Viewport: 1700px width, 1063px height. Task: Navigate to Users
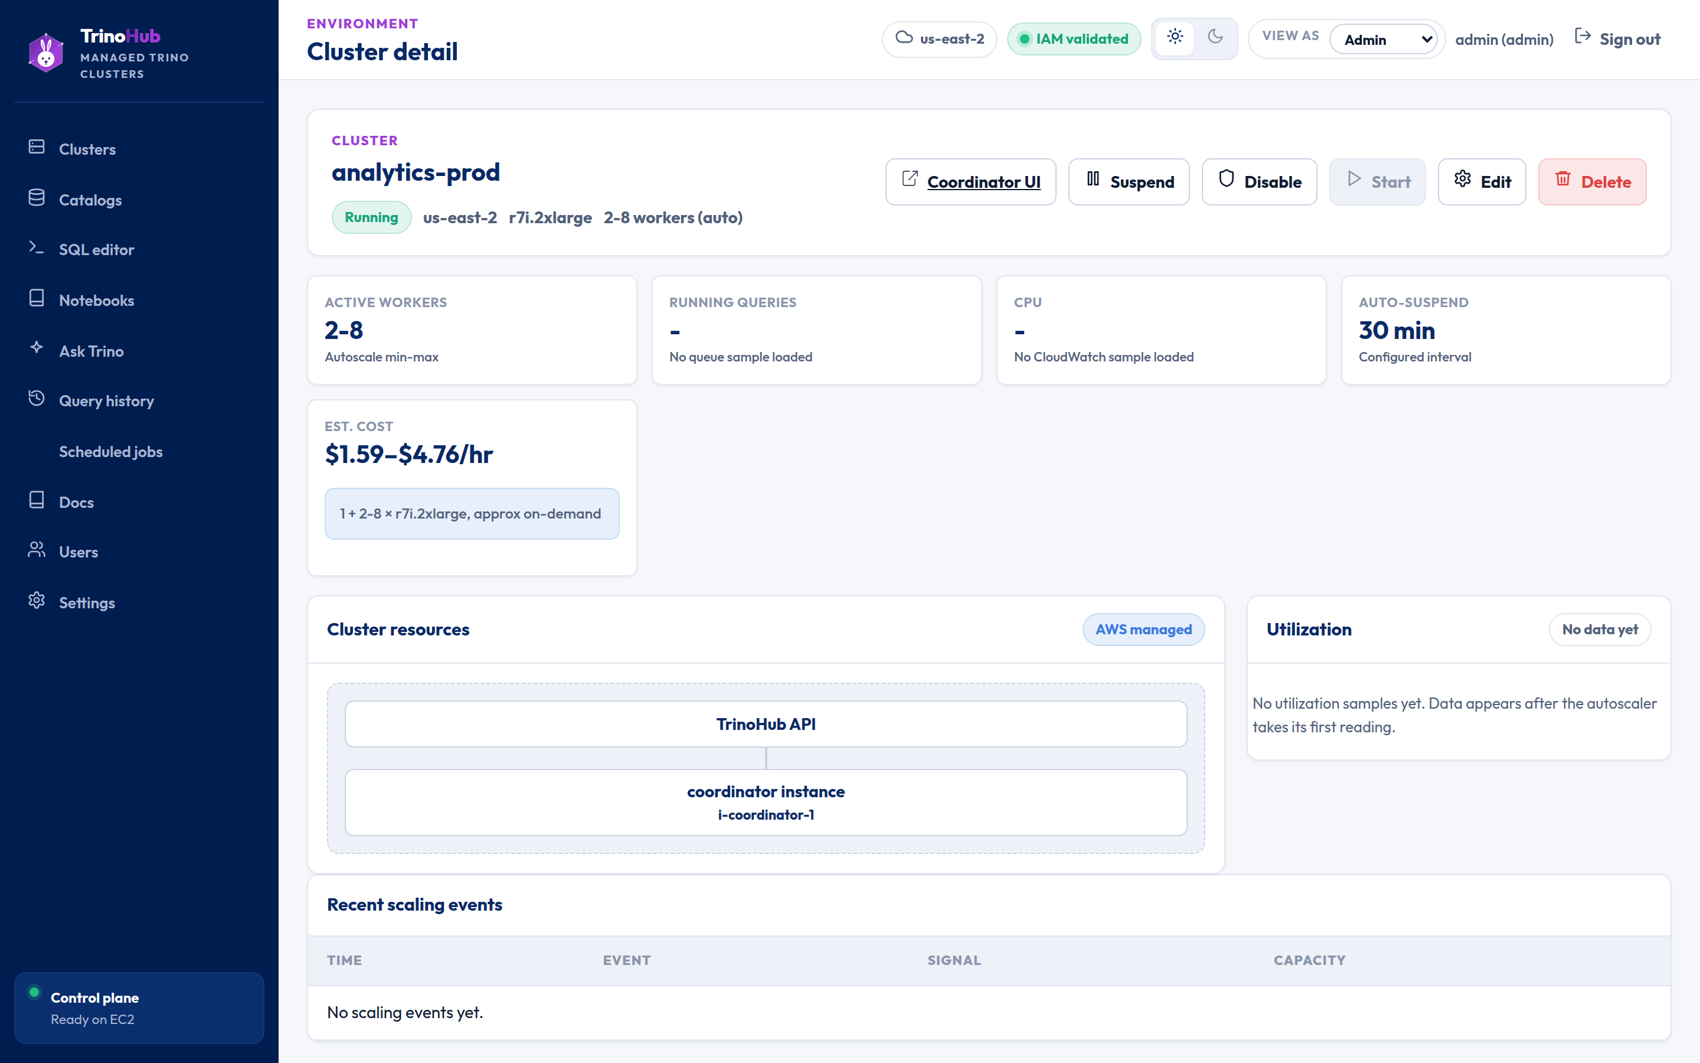click(139, 552)
